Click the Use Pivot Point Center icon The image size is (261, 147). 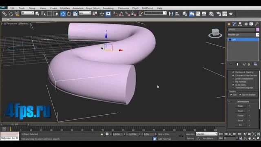pyautogui.click(x=95, y=14)
